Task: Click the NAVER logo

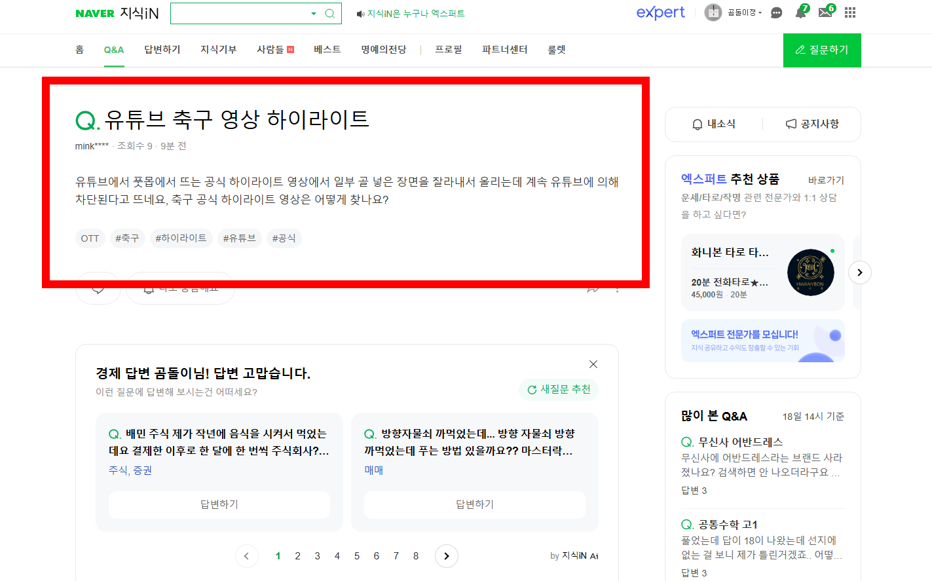Action: (95, 13)
